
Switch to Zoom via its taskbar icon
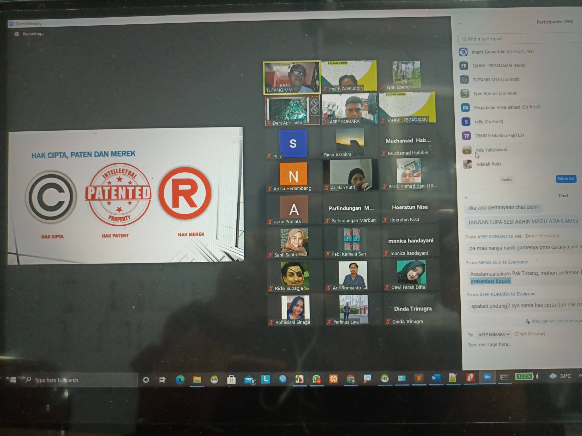coord(487,377)
